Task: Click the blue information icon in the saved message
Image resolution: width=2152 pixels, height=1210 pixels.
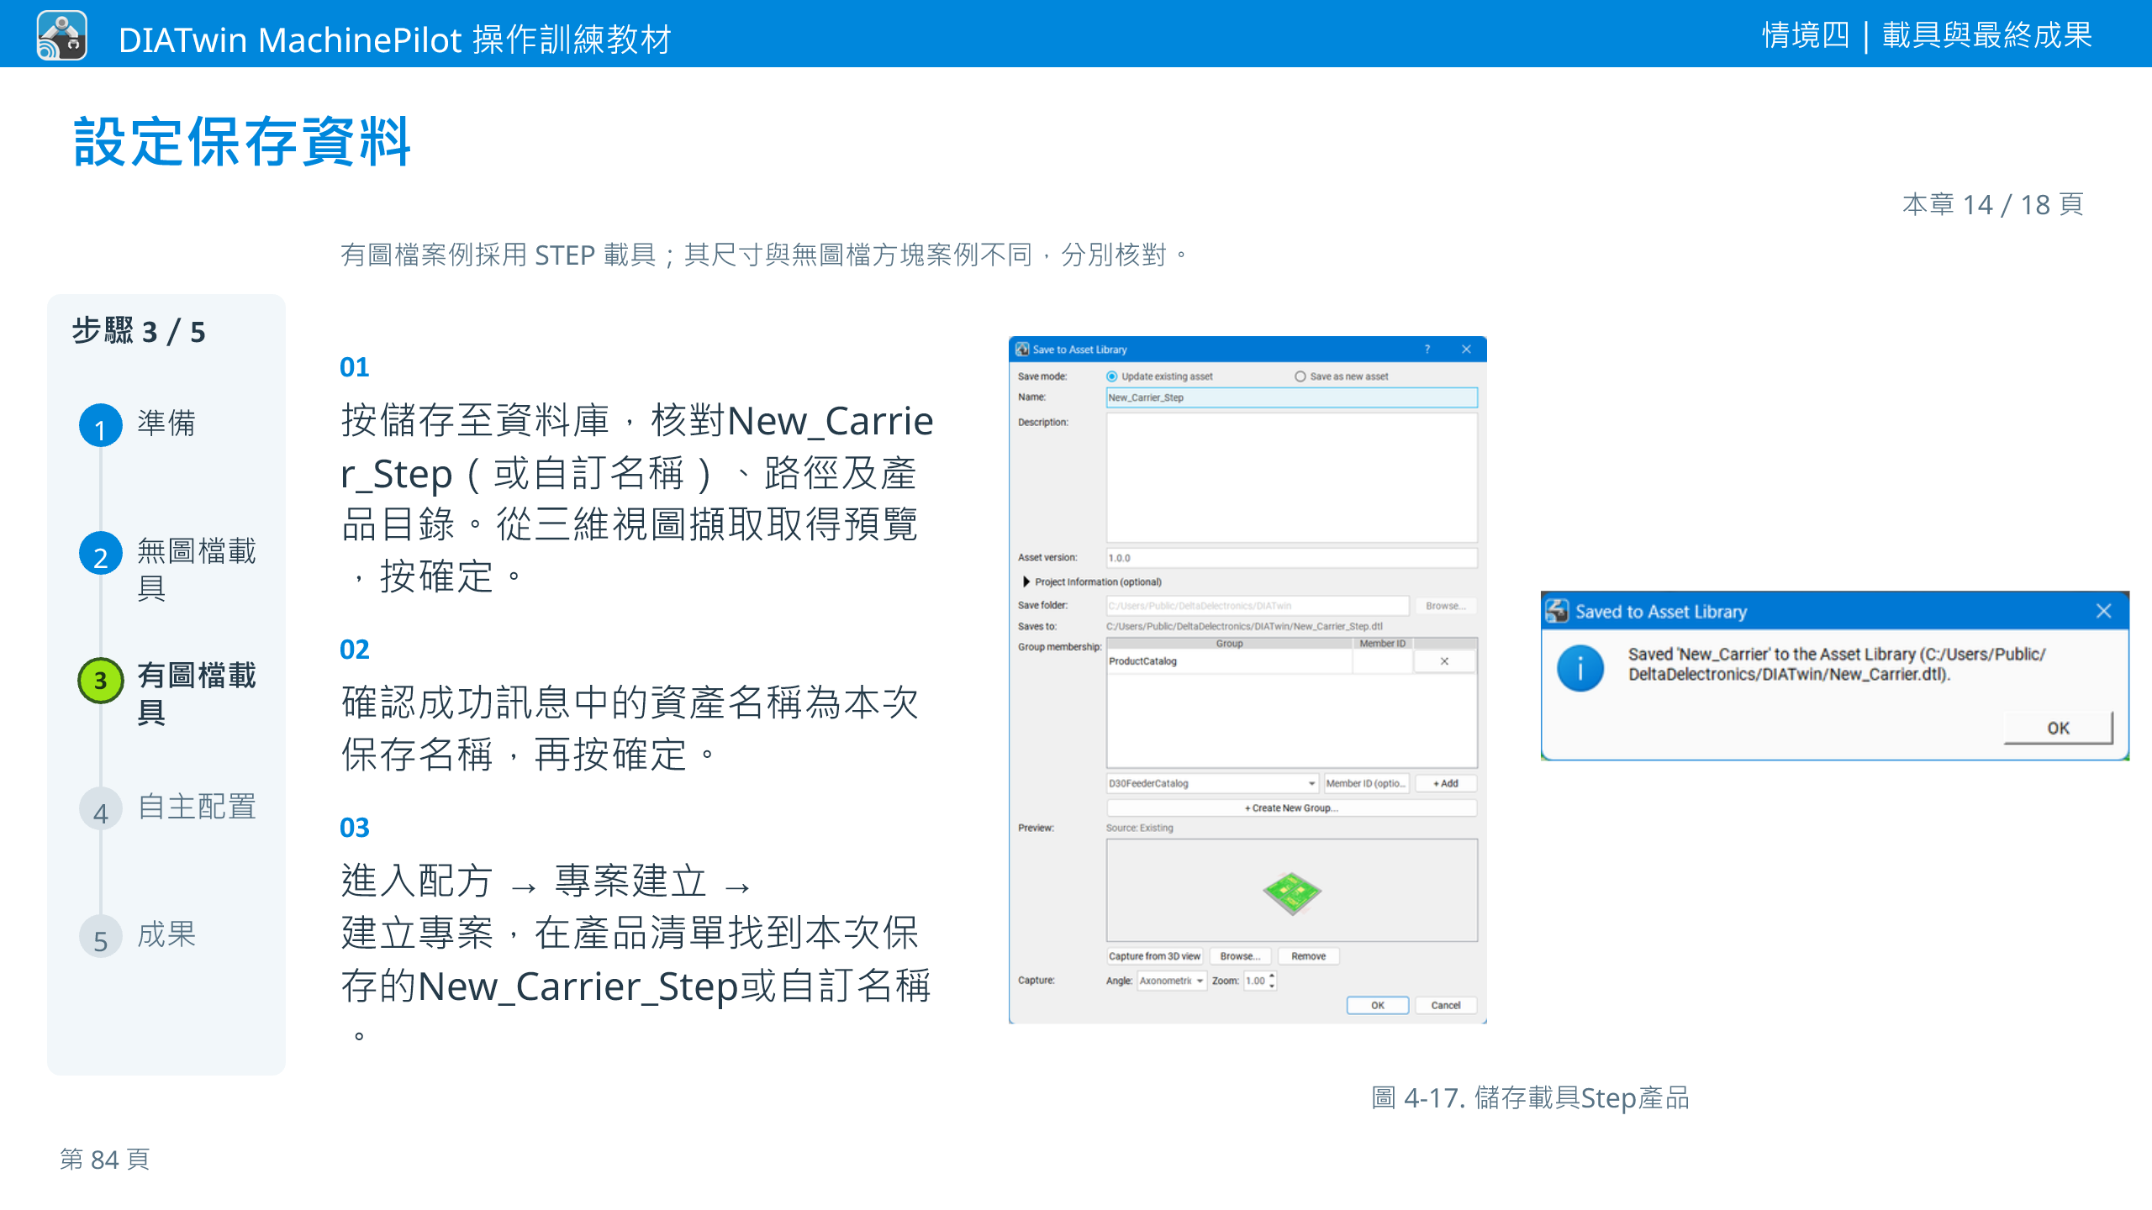Action: click(1580, 668)
